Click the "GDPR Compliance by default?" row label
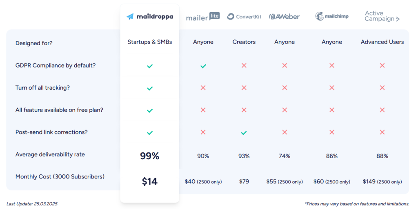Image resolution: width=418 pixels, height=209 pixels. coord(56,65)
